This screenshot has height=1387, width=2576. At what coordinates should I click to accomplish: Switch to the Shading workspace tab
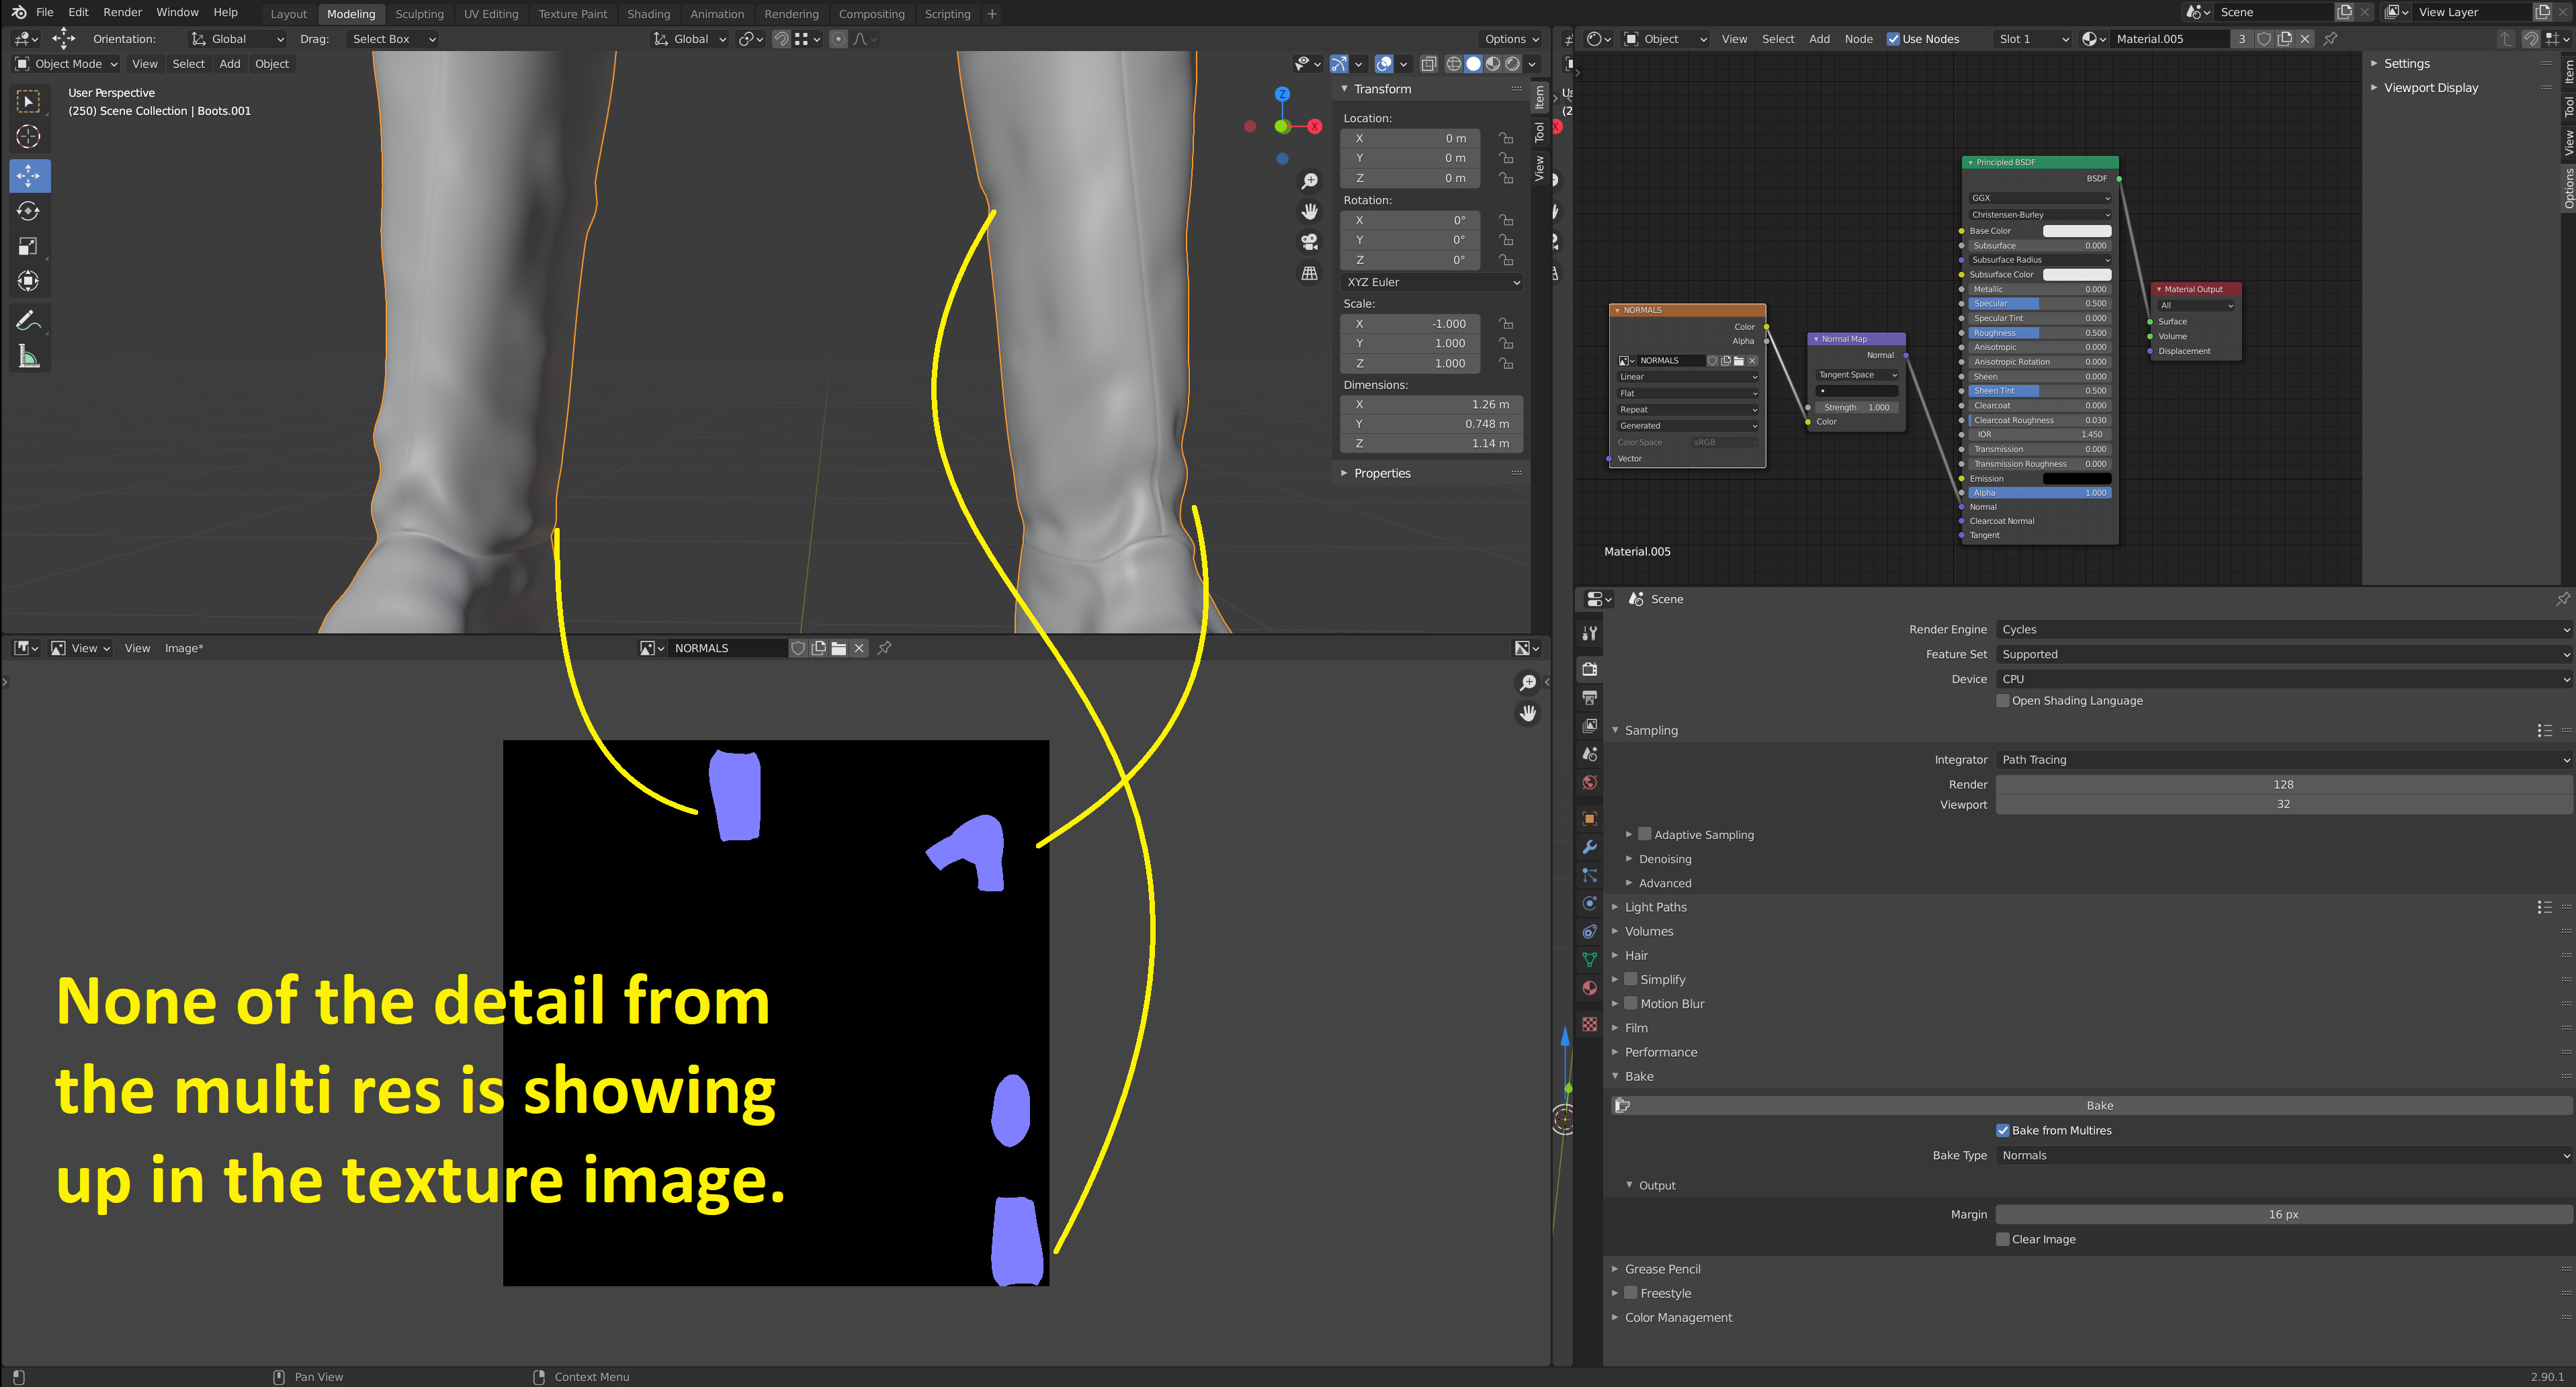point(649,13)
